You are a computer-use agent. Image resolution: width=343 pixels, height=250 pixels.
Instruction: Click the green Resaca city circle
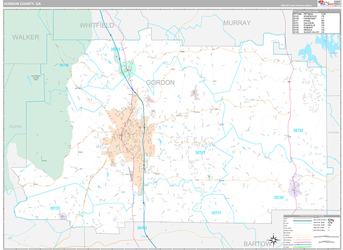point(127,69)
